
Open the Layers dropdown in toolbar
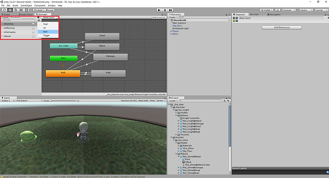pyautogui.click(x=306, y=10)
